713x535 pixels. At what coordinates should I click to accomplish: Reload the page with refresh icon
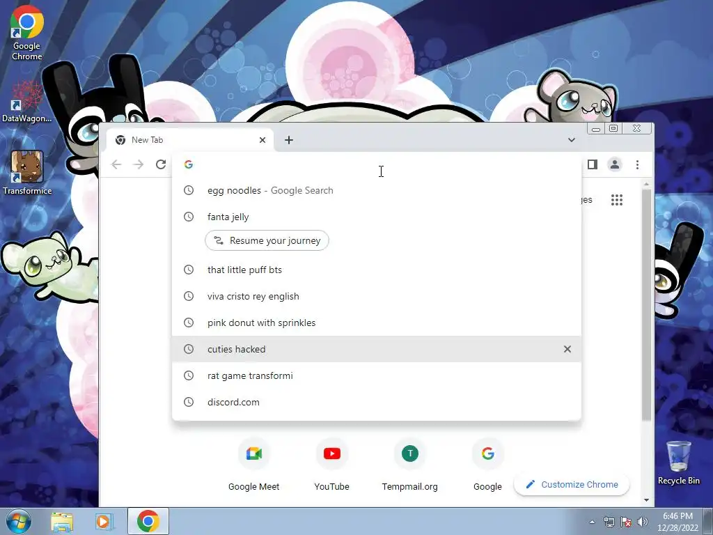[161, 164]
